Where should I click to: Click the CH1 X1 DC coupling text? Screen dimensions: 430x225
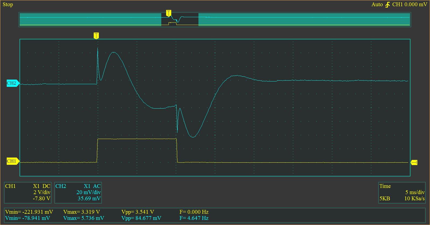41,186
